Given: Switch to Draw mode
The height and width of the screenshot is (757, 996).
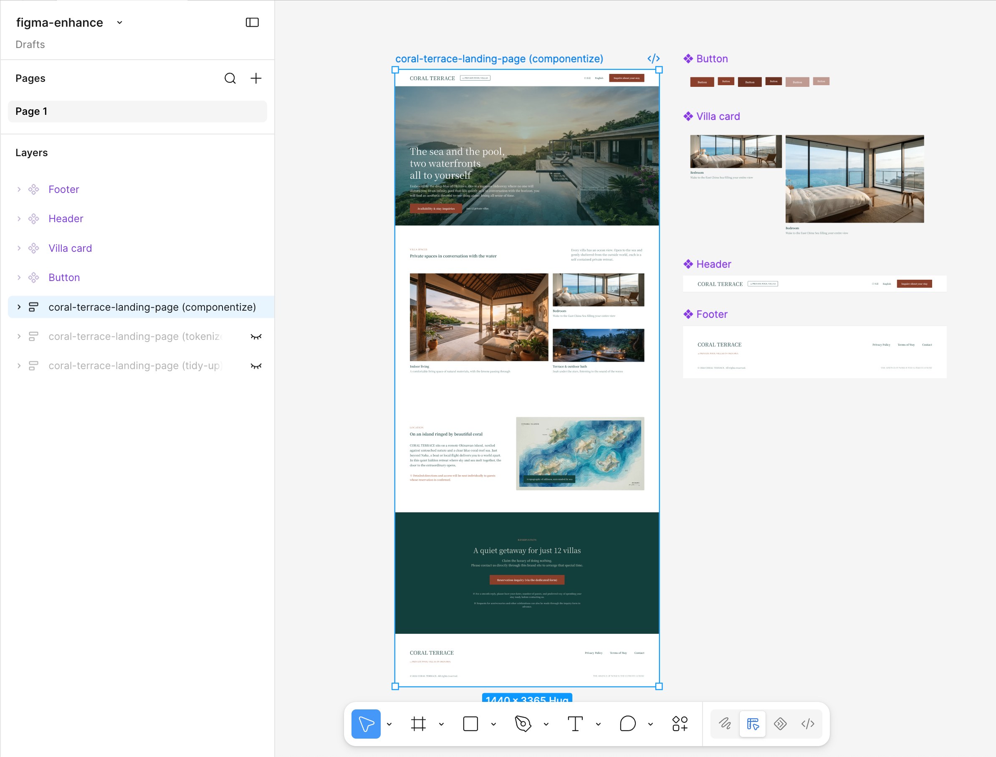Looking at the screenshot, I should pyautogui.click(x=725, y=724).
